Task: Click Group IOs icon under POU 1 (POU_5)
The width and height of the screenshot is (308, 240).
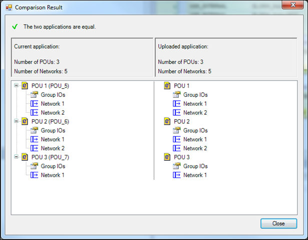Action: click(35, 95)
